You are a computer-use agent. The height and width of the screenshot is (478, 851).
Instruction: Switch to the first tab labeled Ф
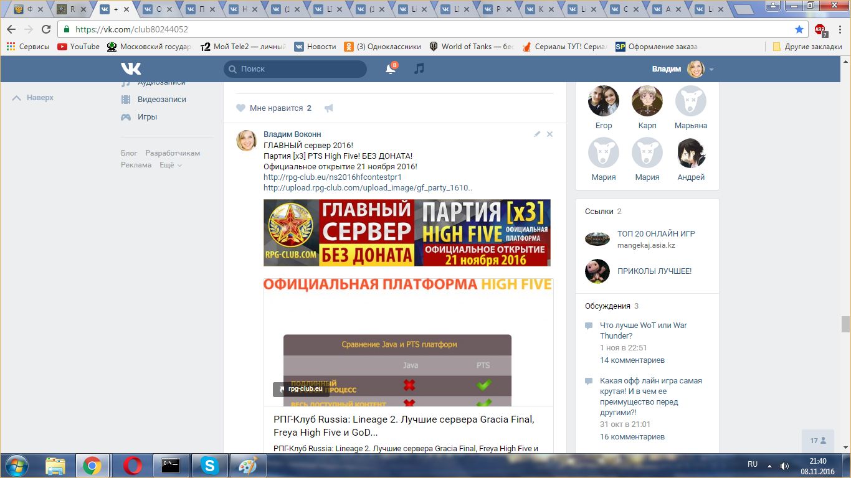point(27,9)
